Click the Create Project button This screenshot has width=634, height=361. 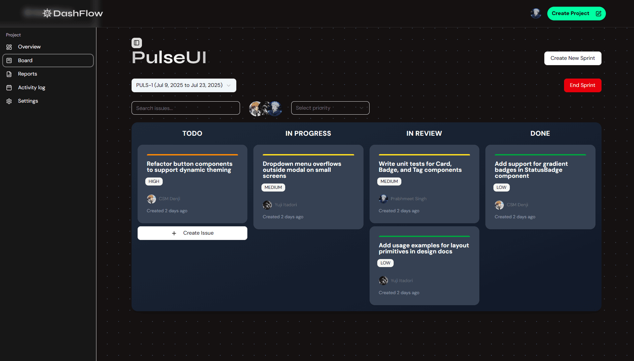(x=576, y=13)
